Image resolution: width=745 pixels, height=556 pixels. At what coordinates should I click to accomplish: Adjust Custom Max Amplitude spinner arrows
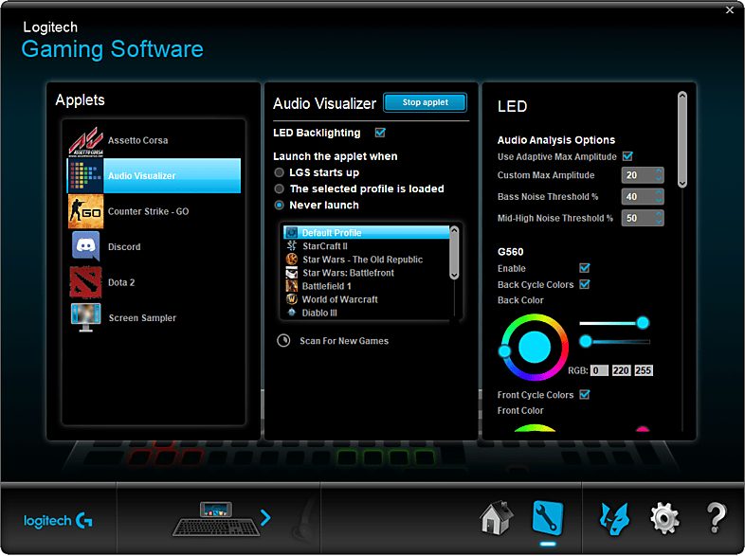click(658, 175)
